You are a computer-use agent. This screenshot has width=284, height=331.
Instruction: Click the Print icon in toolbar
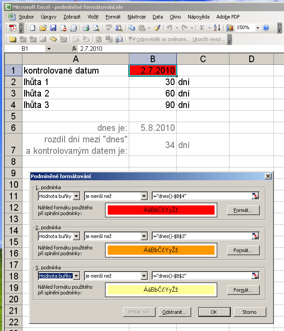86,28
